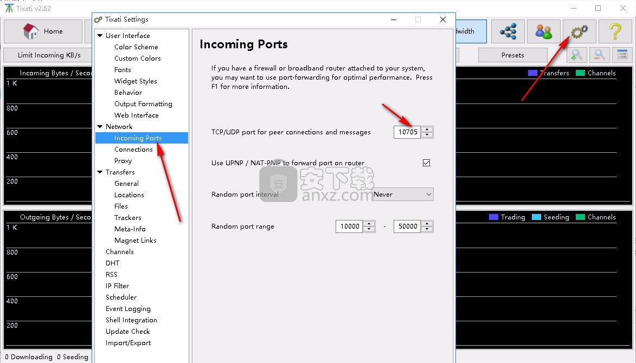Close the Tixati Settings dialog
Image resolution: width=636 pixels, height=363 pixels.
(x=443, y=20)
